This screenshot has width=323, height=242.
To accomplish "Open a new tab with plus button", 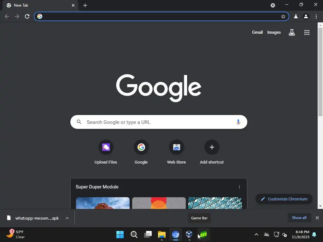I will pos(85,5).
